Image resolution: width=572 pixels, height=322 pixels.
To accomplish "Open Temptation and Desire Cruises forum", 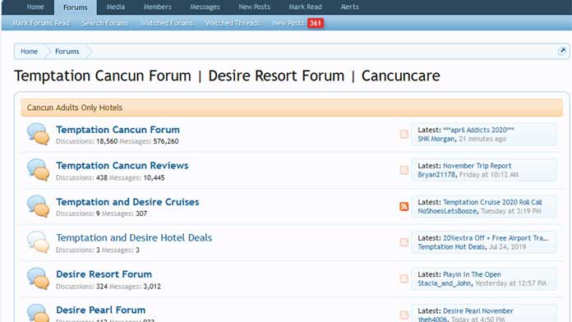I will click(x=127, y=202).
